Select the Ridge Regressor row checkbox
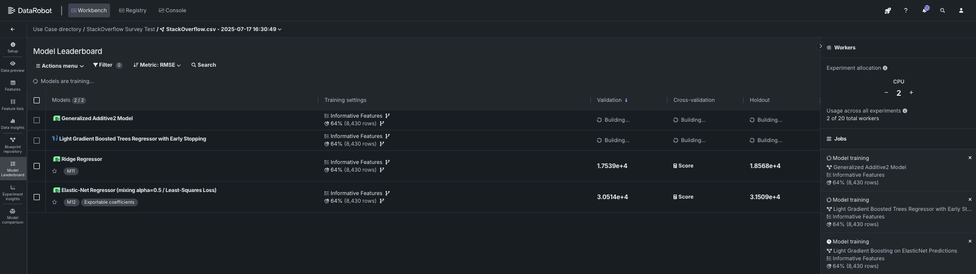The image size is (976, 274). tap(37, 166)
